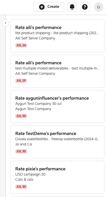The width and height of the screenshot is (107, 197).
Task: Click the Aygun Test Company 30 Jul subtitle
Action: [x=38, y=104]
